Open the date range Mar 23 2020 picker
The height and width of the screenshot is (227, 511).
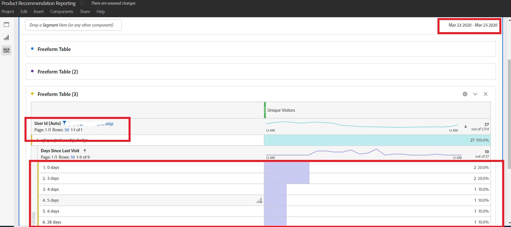point(473,25)
